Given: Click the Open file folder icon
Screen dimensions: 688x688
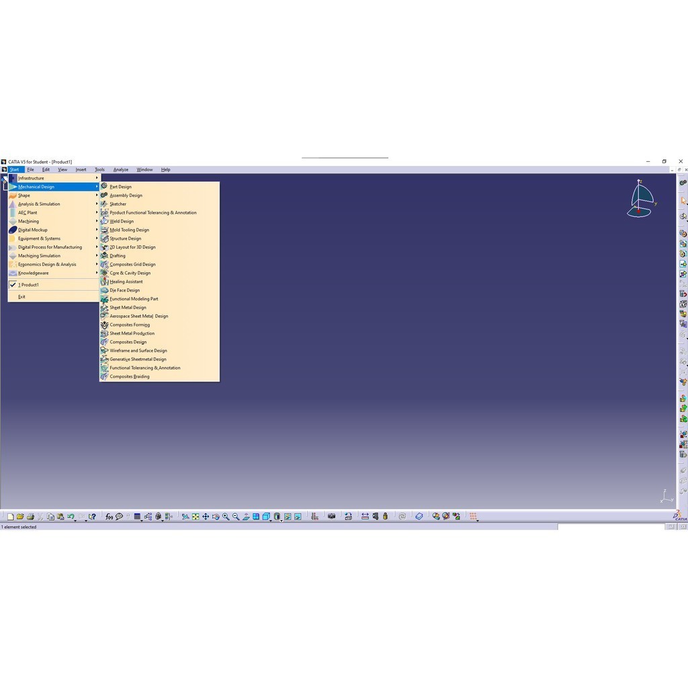Looking at the screenshot, I should (20, 517).
